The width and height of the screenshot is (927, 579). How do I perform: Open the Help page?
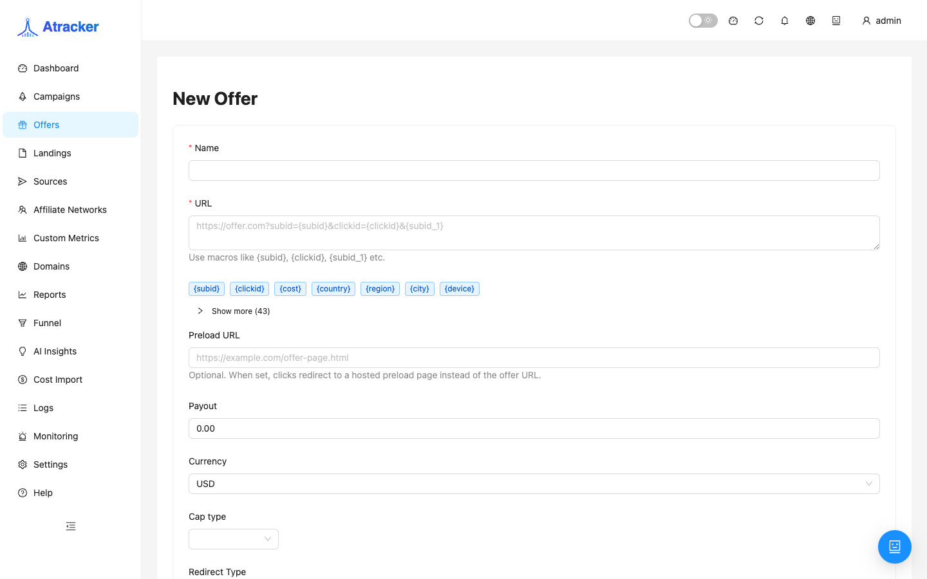pyautogui.click(x=71, y=493)
